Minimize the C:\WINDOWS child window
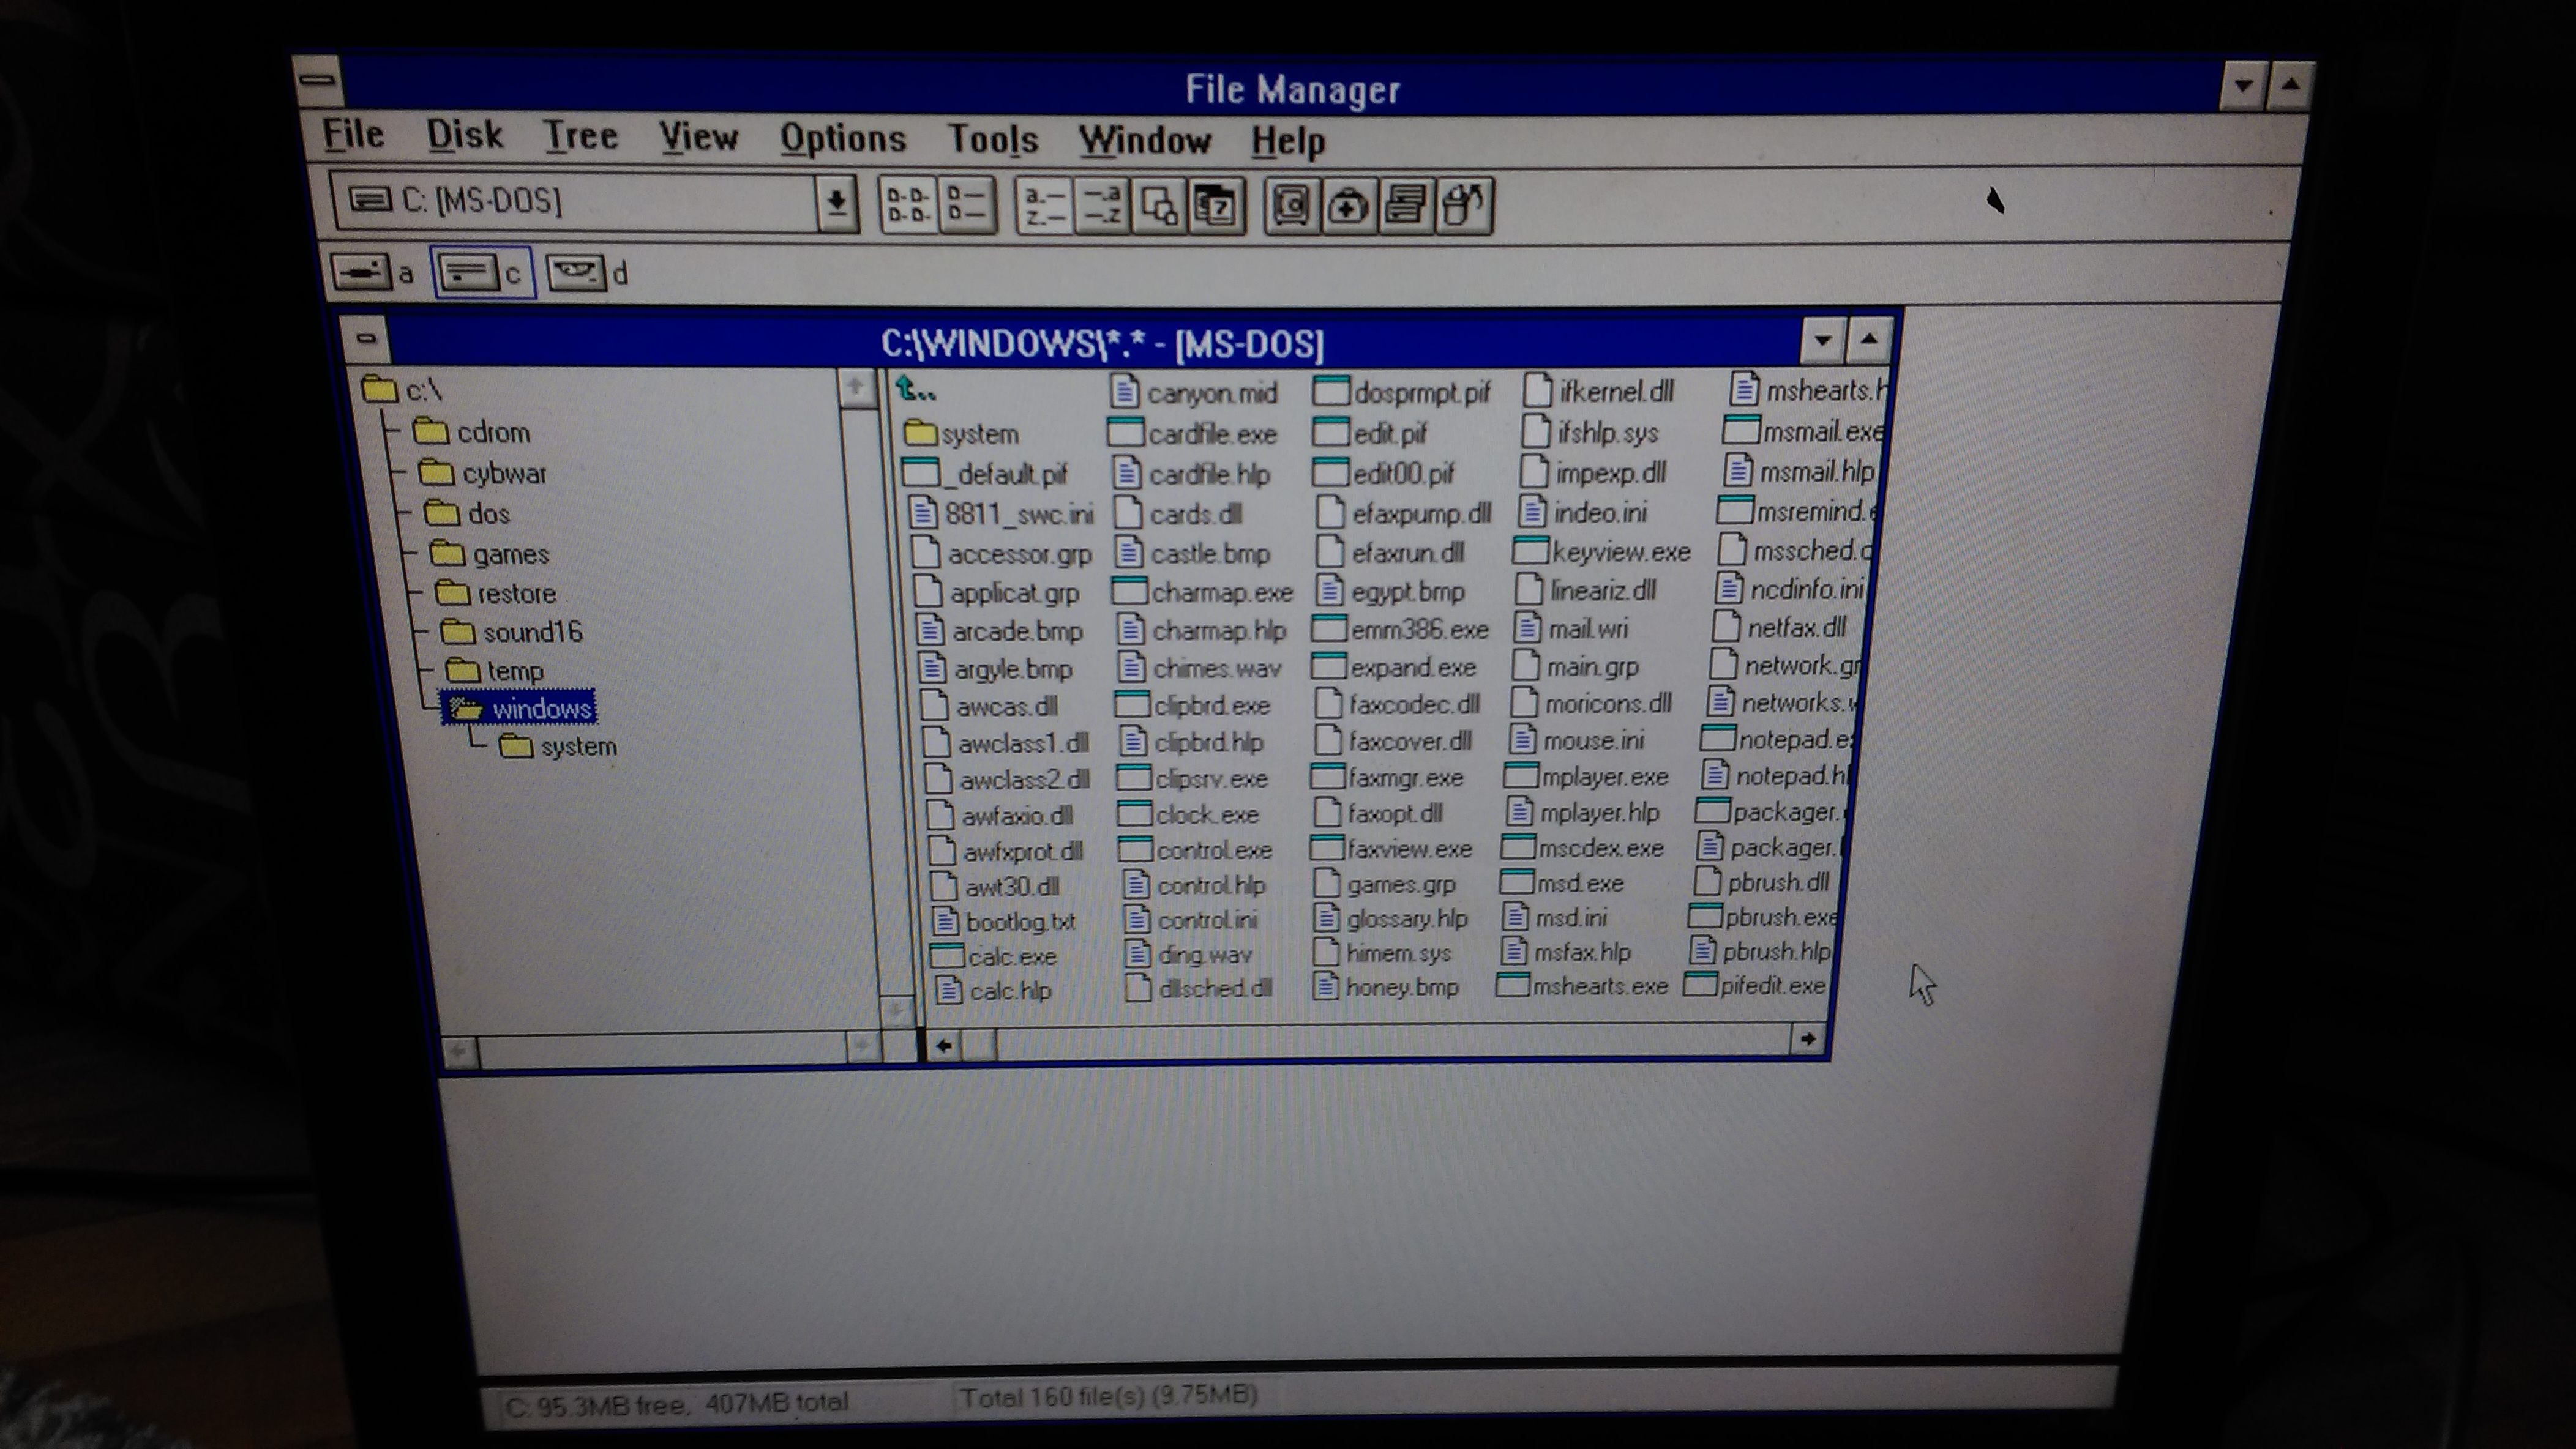This screenshot has height=1449, width=2576. [x=1822, y=340]
